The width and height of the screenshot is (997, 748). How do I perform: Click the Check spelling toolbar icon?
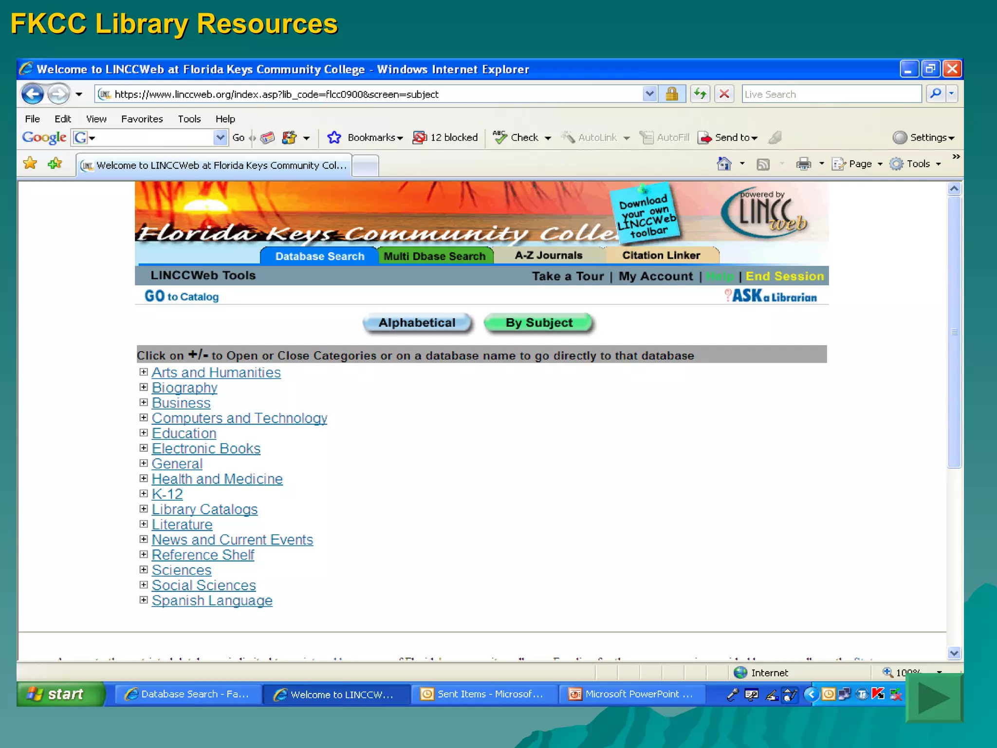(x=500, y=137)
